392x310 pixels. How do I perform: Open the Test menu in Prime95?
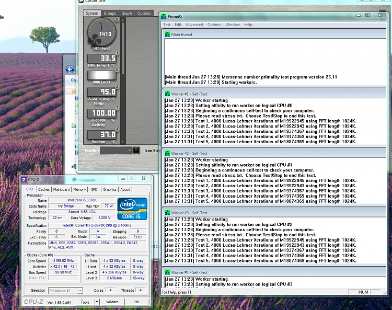tap(167, 25)
